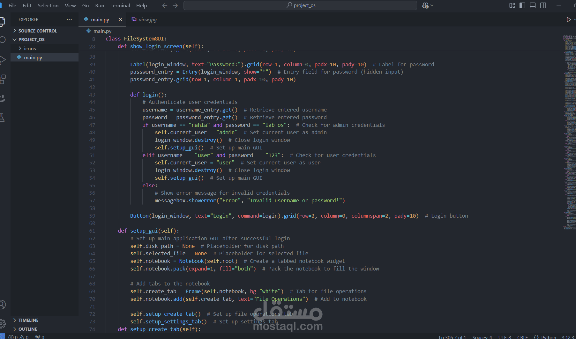Run the Python file with the play icon
The width and height of the screenshot is (576, 339).
pyautogui.click(x=568, y=20)
